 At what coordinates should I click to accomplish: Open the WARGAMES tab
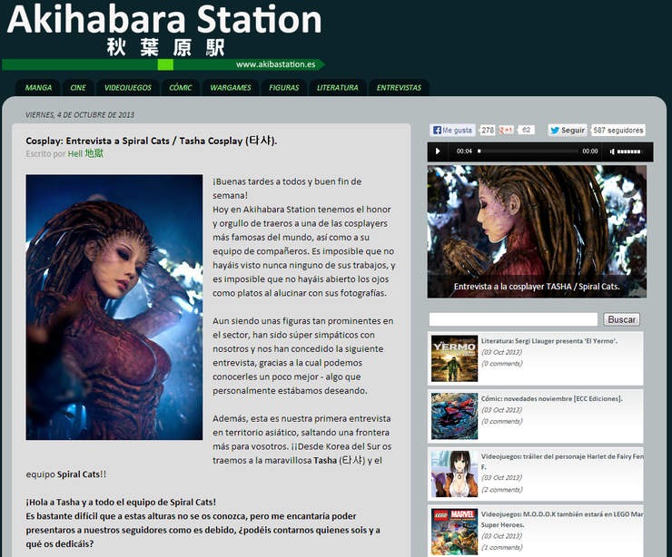click(231, 88)
